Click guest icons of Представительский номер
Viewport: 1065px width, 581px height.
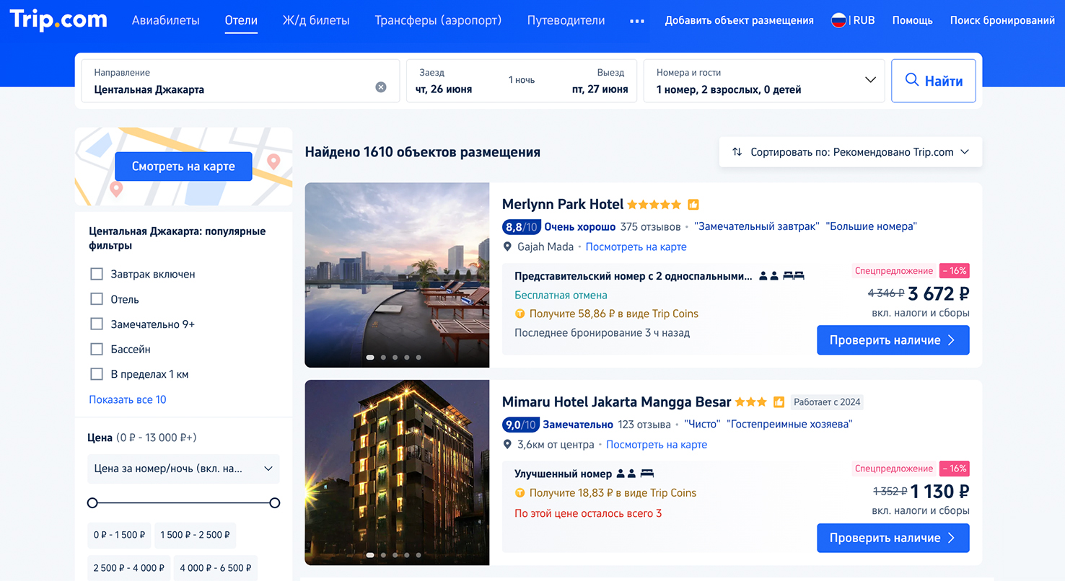pos(769,276)
